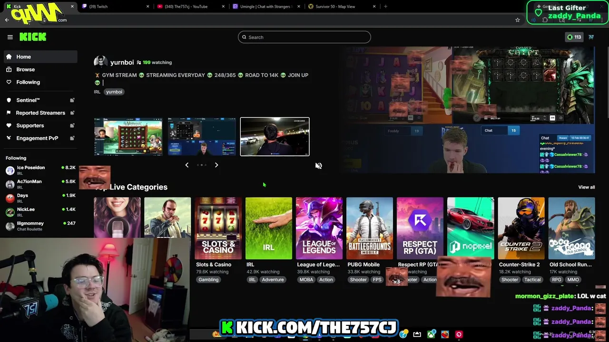Open Days channel in Following list

pos(40,198)
